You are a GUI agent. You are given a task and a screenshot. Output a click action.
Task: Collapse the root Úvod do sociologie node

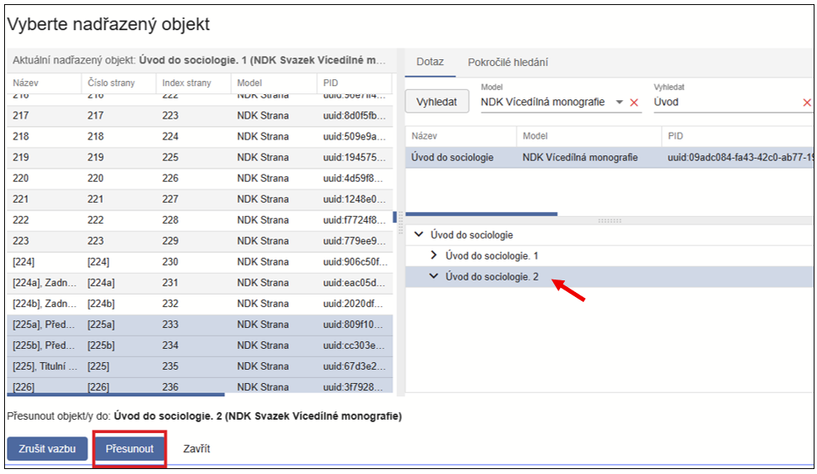click(419, 235)
